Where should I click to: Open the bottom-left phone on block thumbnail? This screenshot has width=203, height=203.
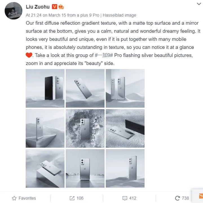pyautogui.click(x=45, y=168)
